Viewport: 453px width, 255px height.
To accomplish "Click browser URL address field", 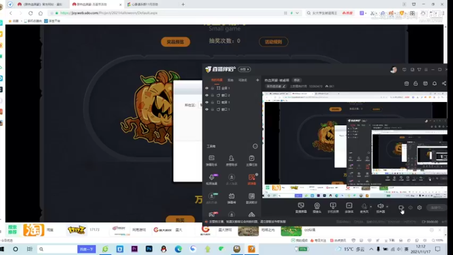I will tap(172, 13).
